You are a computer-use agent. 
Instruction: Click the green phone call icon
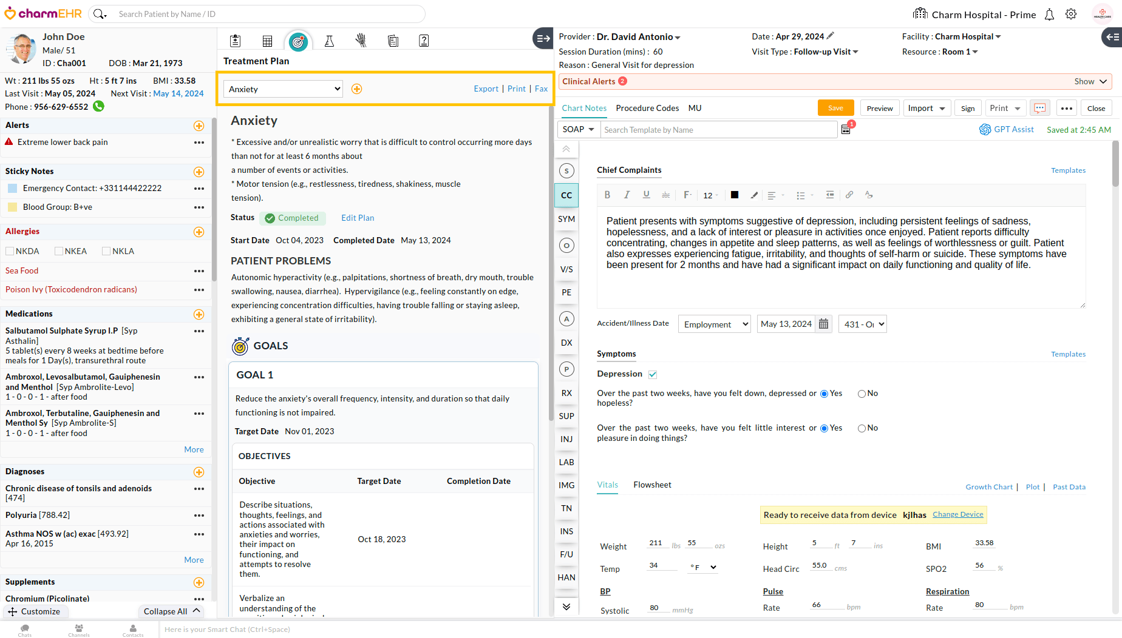(x=99, y=107)
